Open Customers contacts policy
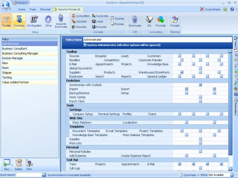238x178 pixels. click(x=100, y=16)
